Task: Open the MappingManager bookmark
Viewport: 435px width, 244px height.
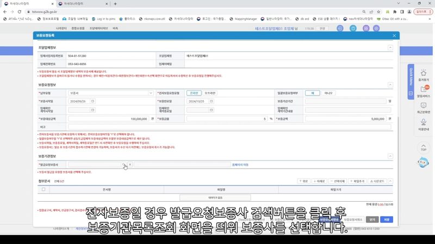Action: [244, 19]
